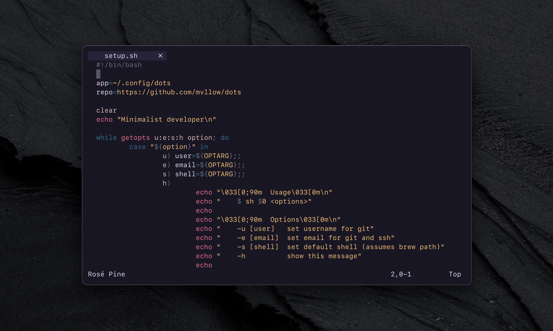Select the setup.sh tab label
The width and height of the screenshot is (553, 331).
tap(121, 55)
